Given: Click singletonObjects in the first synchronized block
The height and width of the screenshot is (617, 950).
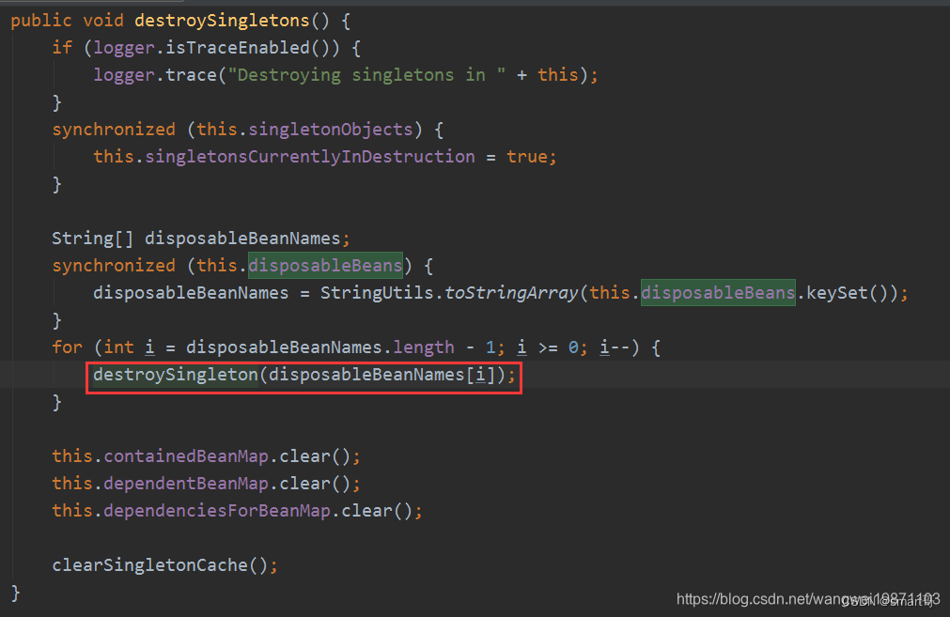Looking at the screenshot, I should 330,130.
